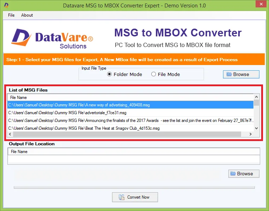This screenshot has height=211, width=269.
Task: Click the conversion progress bar
Action: point(134,187)
